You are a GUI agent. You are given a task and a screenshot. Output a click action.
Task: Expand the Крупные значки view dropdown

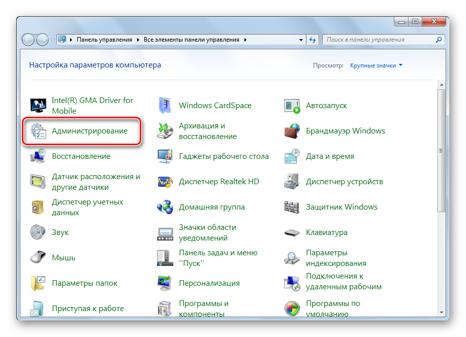coord(376,65)
